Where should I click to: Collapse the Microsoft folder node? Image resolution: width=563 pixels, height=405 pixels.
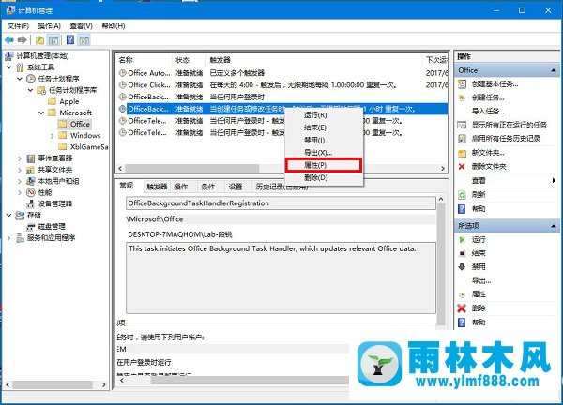point(41,112)
